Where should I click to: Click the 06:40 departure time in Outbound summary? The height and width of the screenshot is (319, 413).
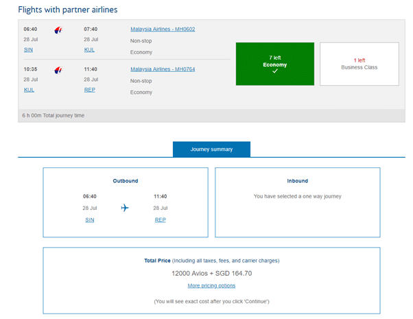click(90, 196)
